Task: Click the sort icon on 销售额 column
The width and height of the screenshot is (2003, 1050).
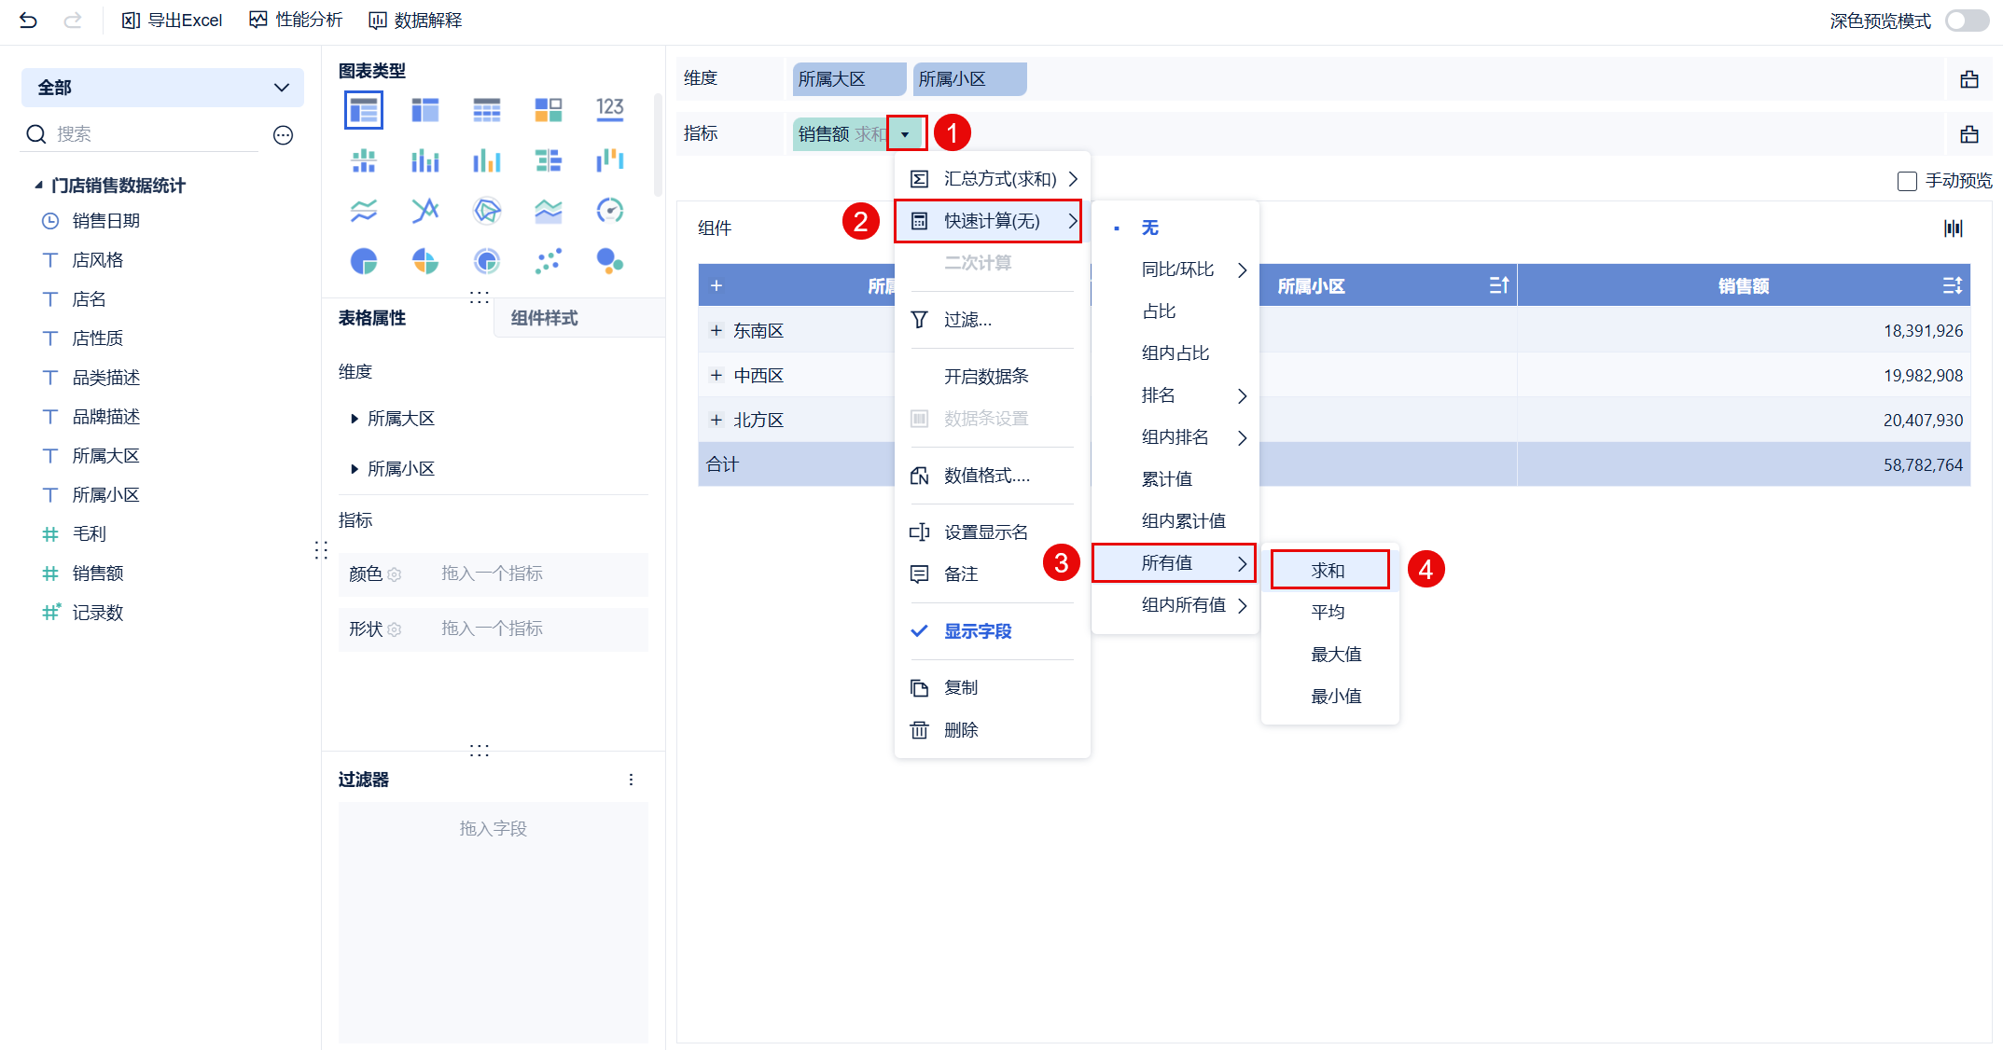Action: 1952,286
